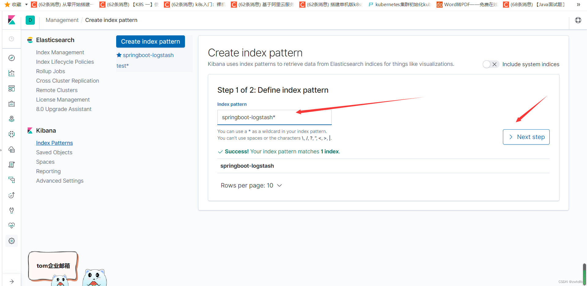Click the Elasticsearch section heading

coord(55,40)
